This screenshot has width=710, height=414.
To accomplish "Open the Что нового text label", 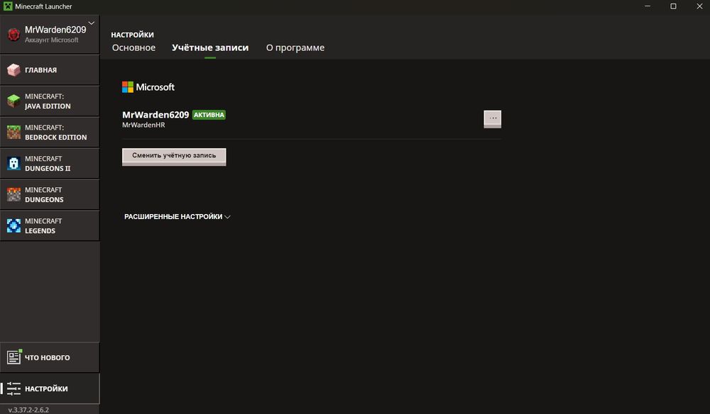I will (47, 357).
